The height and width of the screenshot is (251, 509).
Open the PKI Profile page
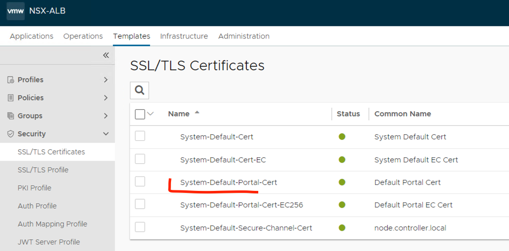pyautogui.click(x=34, y=188)
